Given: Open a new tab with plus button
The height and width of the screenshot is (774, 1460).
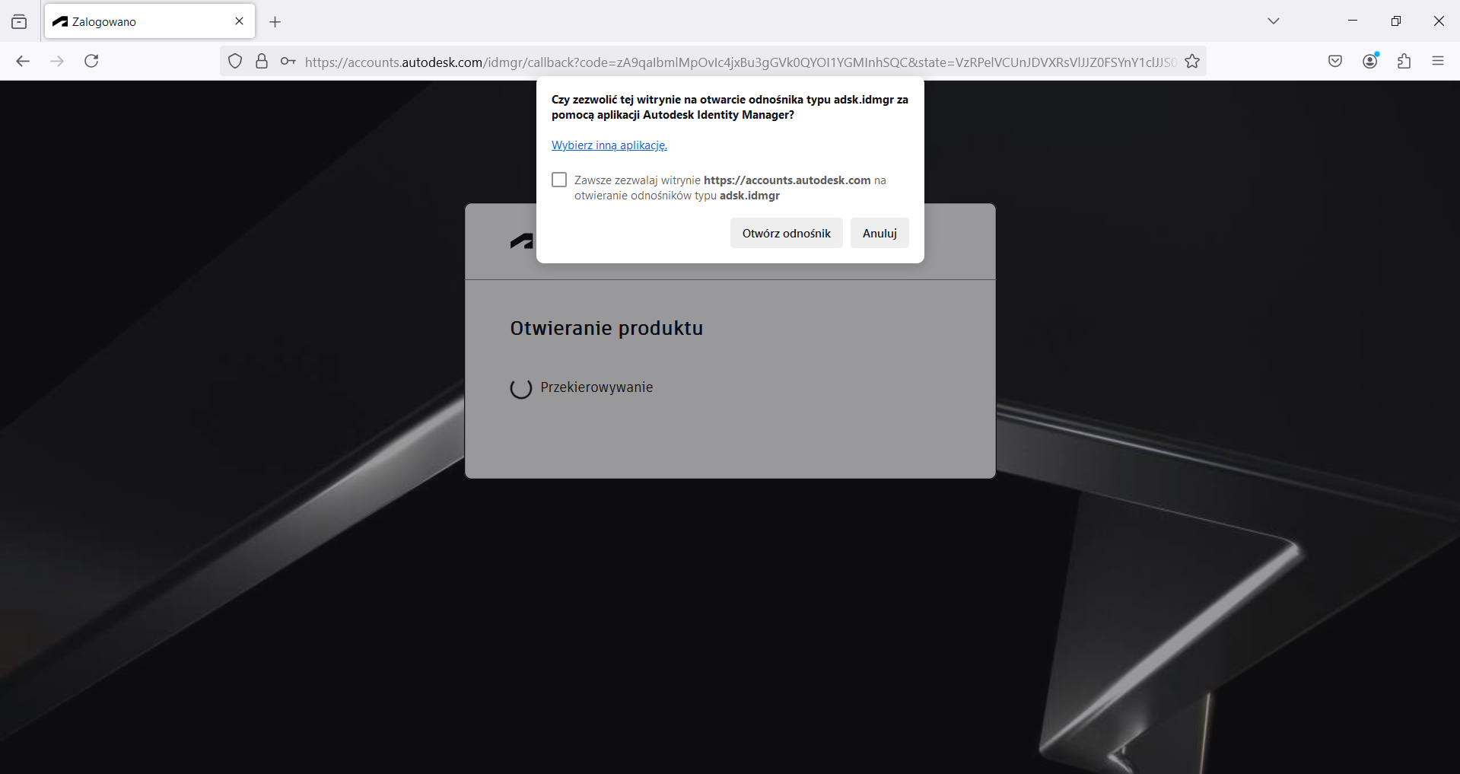Looking at the screenshot, I should pyautogui.click(x=275, y=22).
